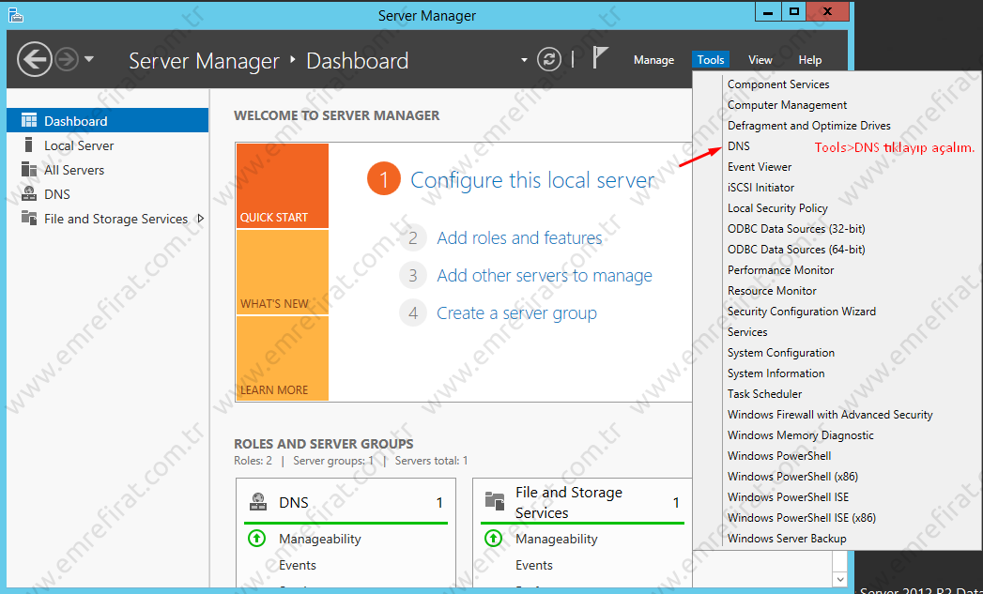Open the notifications flag icon
Image resolution: width=983 pixels, height=594 pixels.
600,58
